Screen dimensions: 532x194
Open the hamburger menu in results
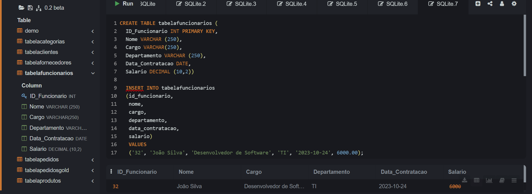514,180
